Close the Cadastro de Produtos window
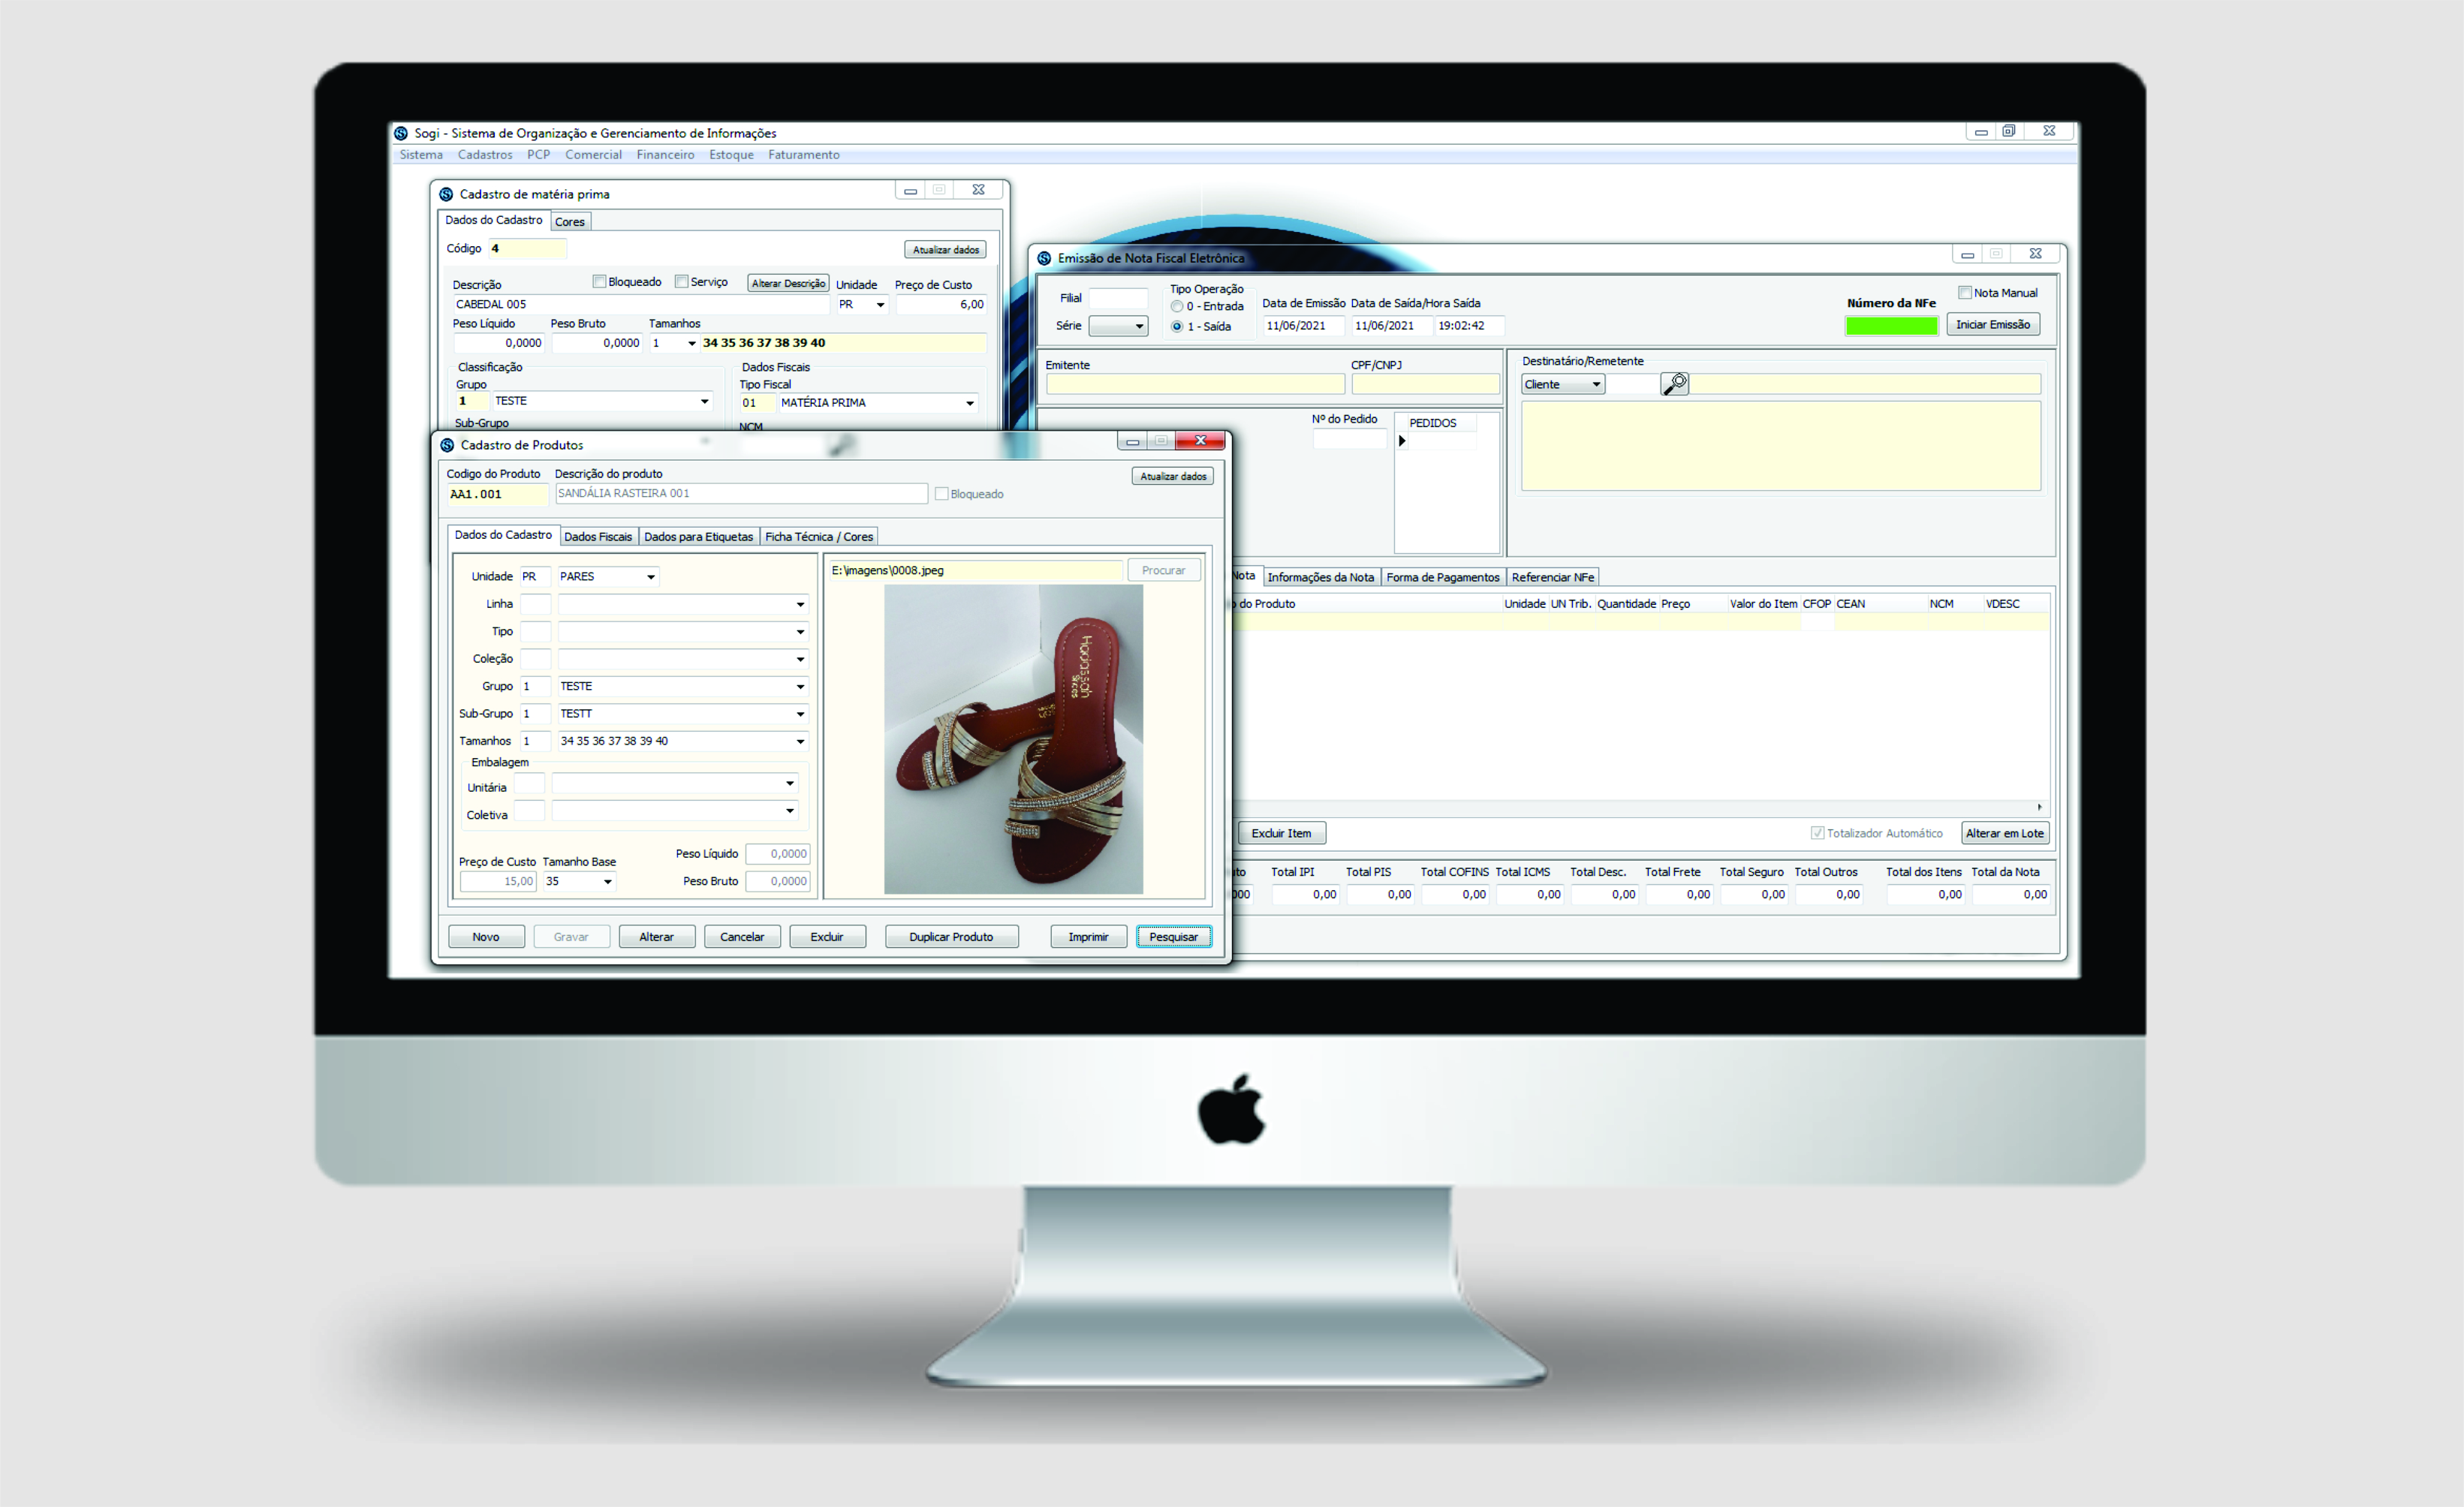2464x1507 pixels. point(1200,441)
